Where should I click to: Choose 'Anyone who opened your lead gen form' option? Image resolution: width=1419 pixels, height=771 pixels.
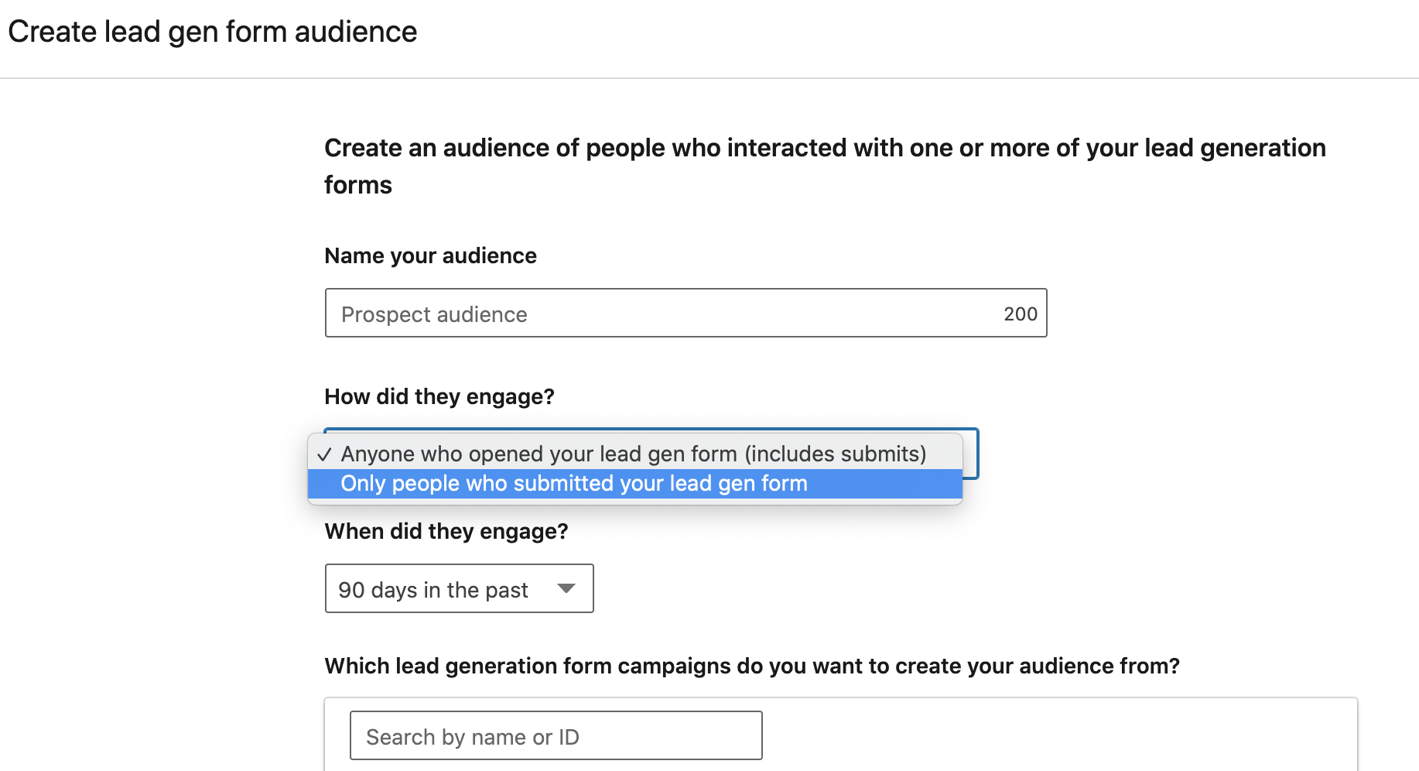[x=634, y=454]
